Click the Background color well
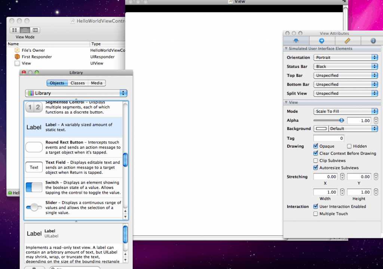383x269 pixels. [x=321, y=129]
